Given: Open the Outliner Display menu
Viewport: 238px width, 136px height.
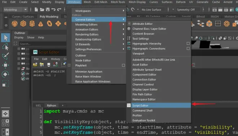Looking at the screenshot, I should pyautogui.click(x=19, y=37).
